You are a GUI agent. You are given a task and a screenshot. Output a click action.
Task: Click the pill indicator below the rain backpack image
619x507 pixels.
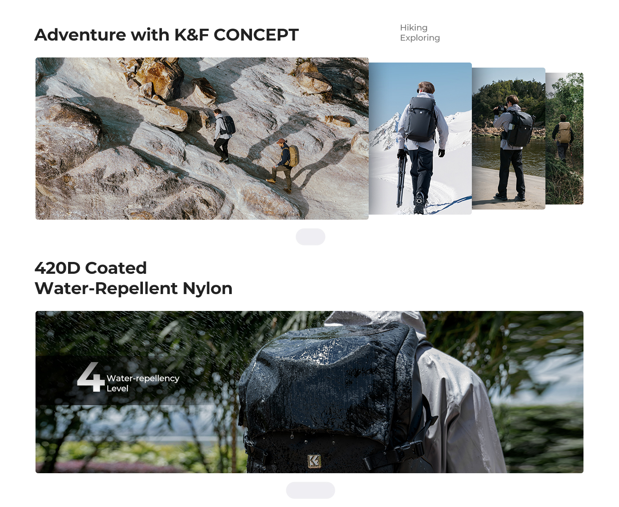coord(310,490)
